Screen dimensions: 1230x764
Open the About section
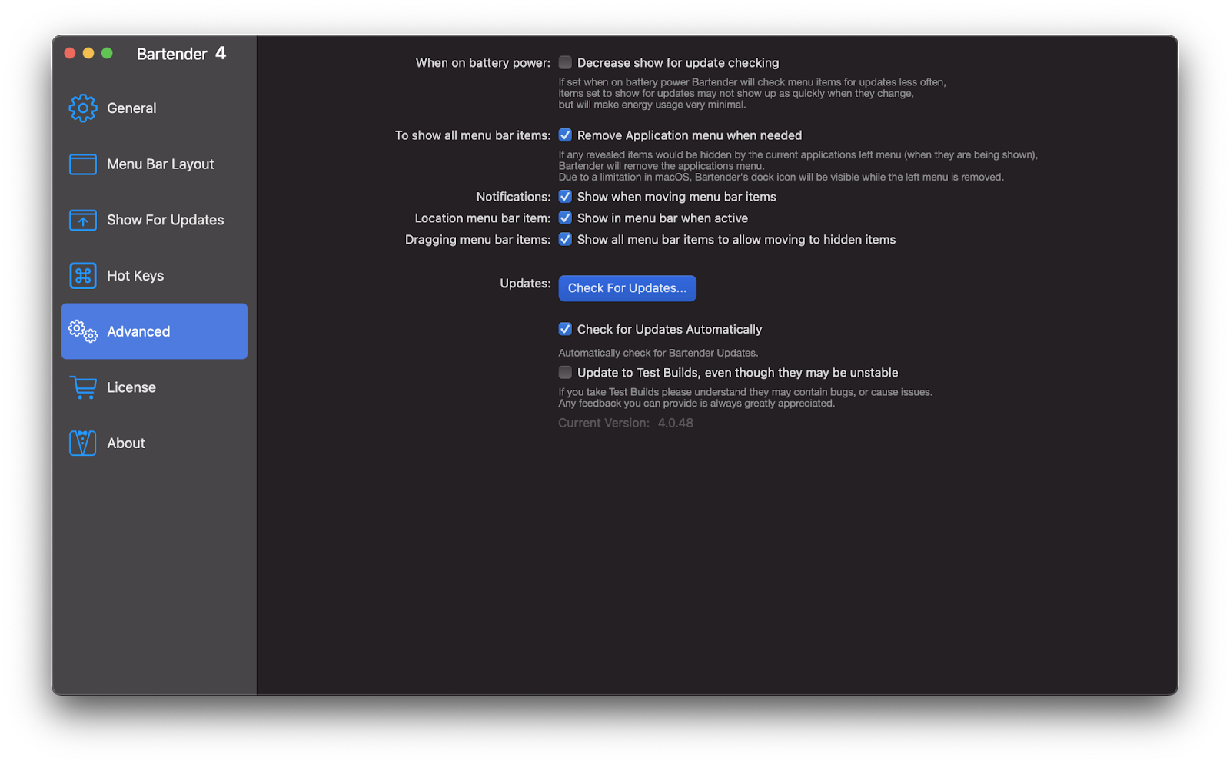coord(154,443)
